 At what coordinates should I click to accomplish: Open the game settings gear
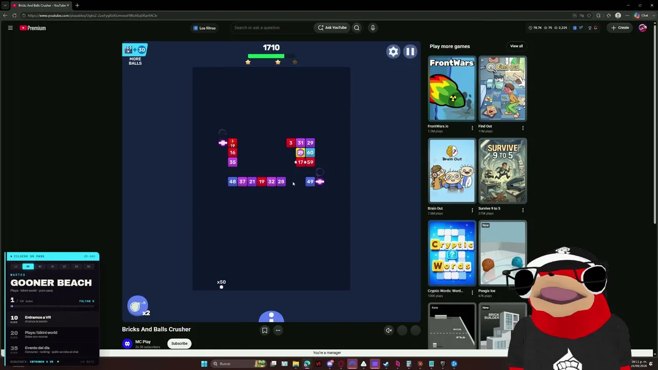[x=393, y=51]
